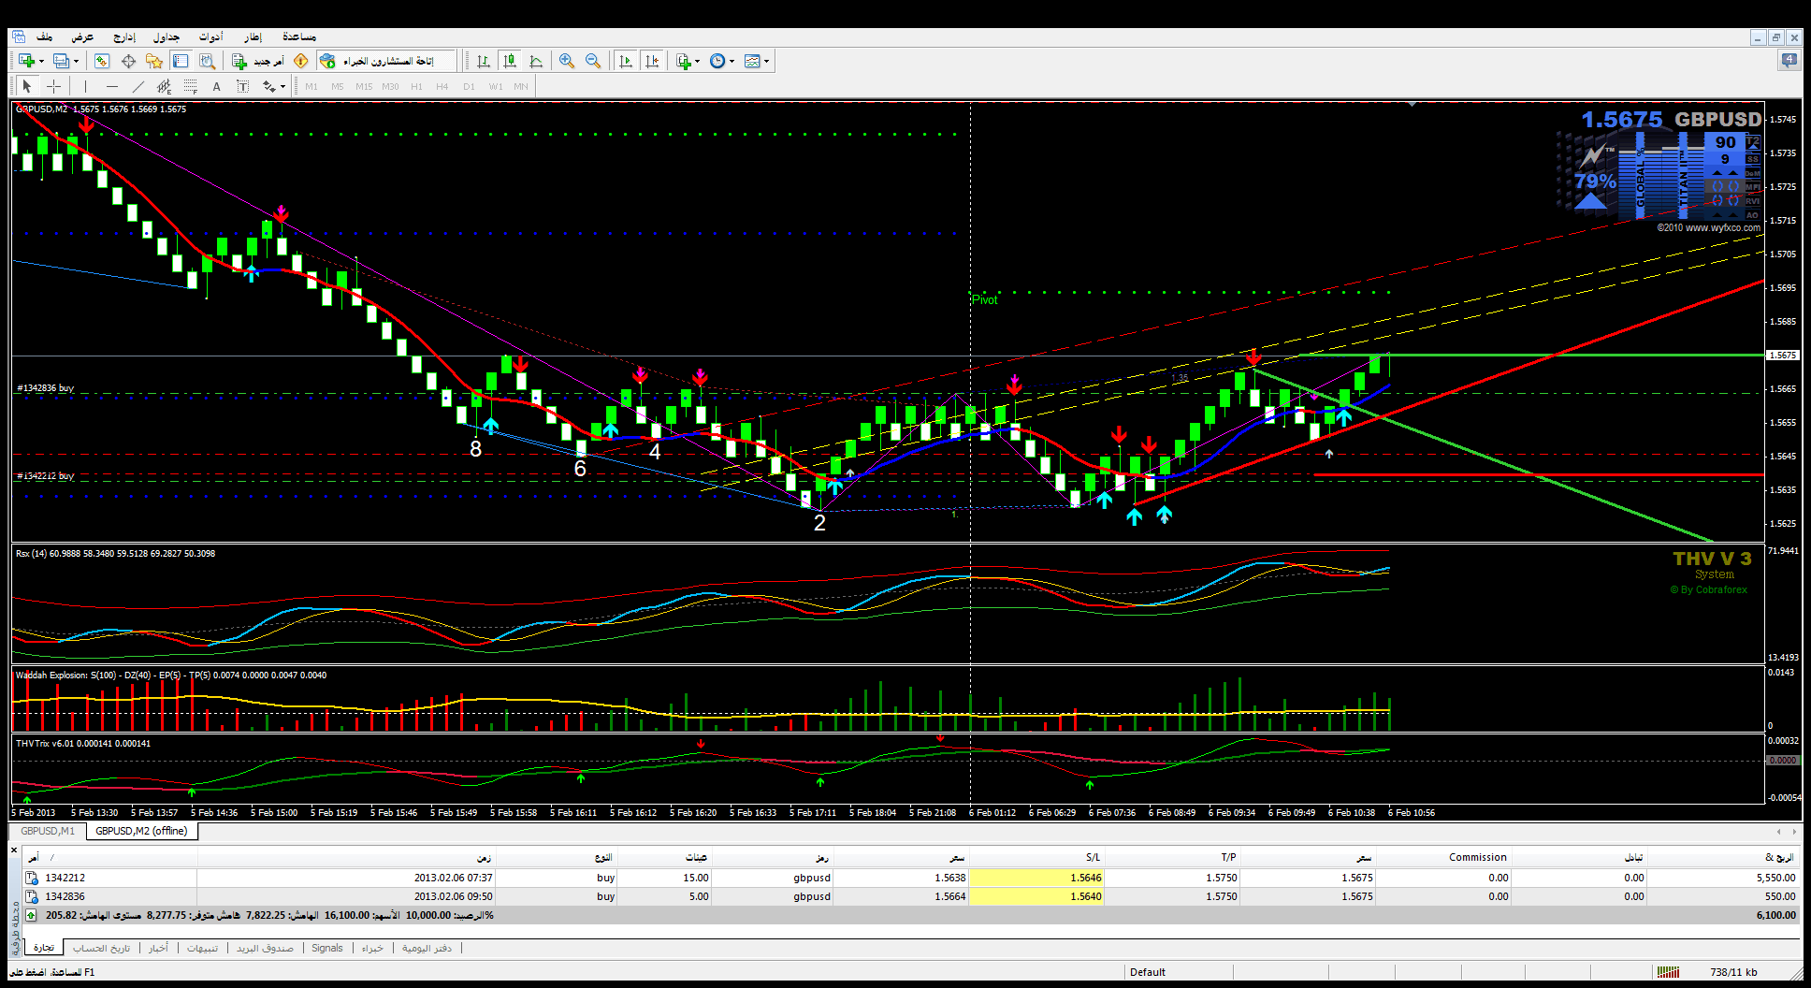Open a new chart window
The image size is (1811, 988).
click(26, 61)
